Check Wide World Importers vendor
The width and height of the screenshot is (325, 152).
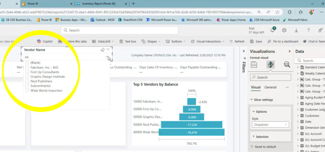27,90
